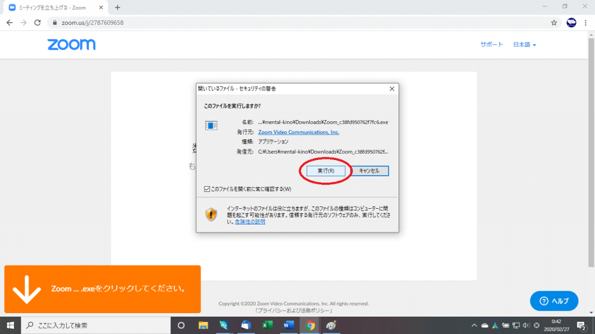595x334 pixels.
Task: Open the Chrome profile avatar
Action: click(572, 23)
